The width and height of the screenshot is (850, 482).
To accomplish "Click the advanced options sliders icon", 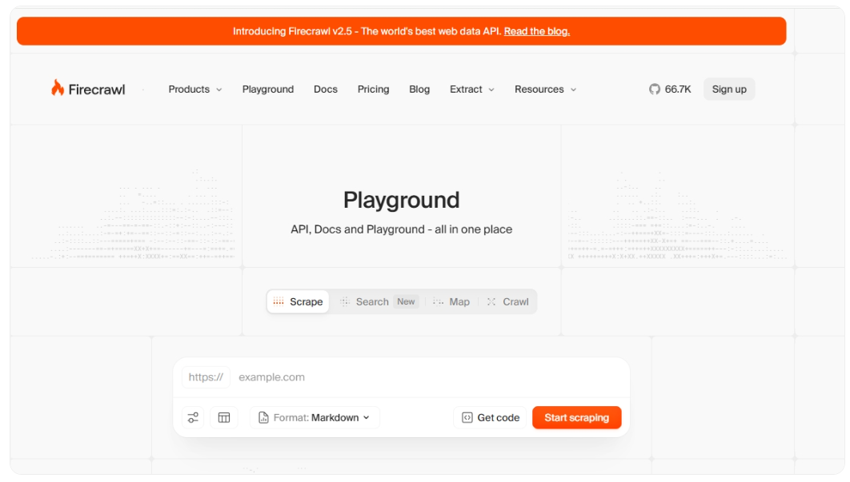I will click(192, 416).
